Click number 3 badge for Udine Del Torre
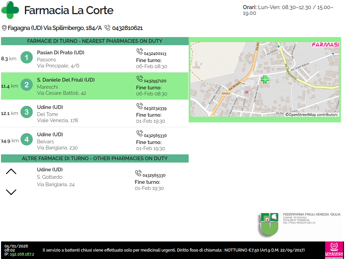345x259 pixels. coord(27,112)
